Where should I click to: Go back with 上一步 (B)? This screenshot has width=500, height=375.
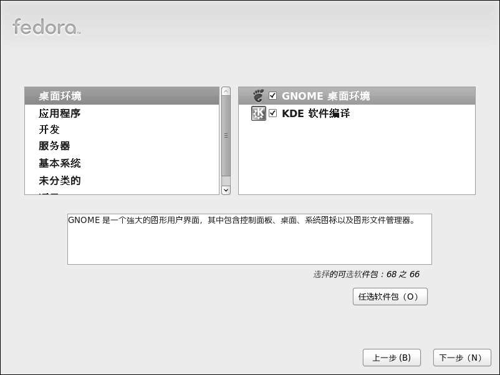pyautogui.click(x=392, y=358)
